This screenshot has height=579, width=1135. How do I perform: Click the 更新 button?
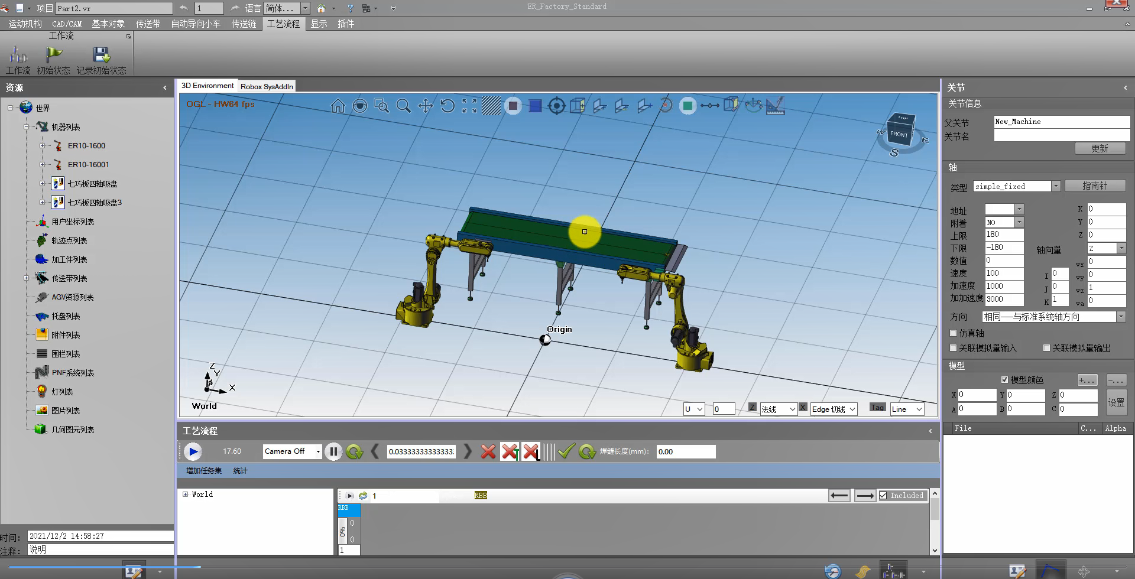pos(1100,148)
